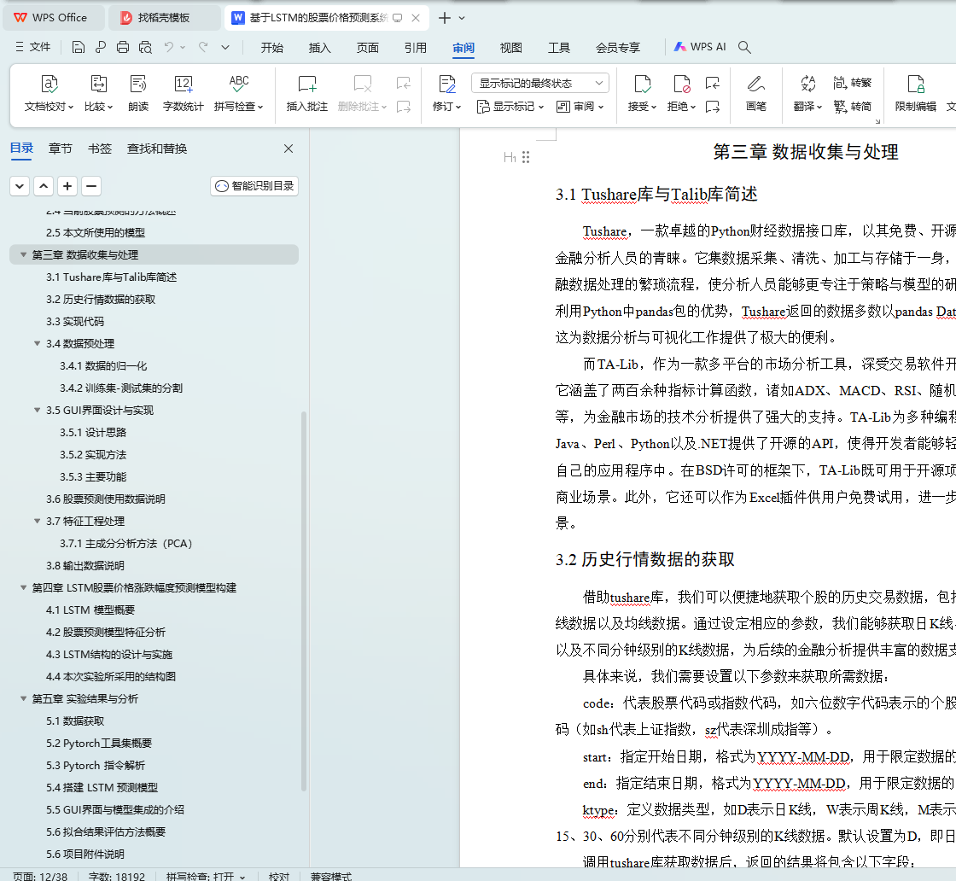Go to previous change icon

point(712,82)
